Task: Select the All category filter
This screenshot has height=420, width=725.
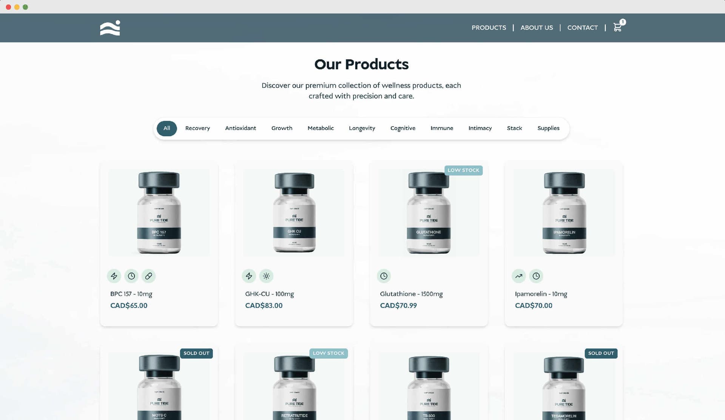Action: [x=167, y=128]
